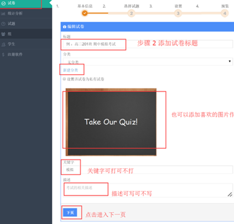Click the checkmark icon beside 试卷
Screen dimensions: 234x224
point(3,3)
